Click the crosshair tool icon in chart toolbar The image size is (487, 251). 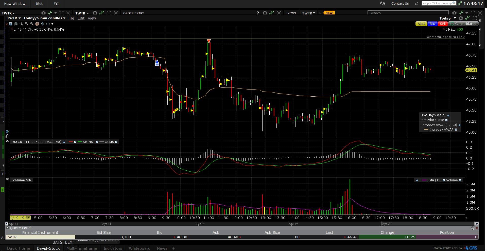(x=37, y=24)
